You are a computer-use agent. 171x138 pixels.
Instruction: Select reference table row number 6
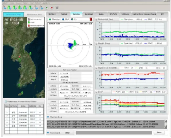coord(24,126)
